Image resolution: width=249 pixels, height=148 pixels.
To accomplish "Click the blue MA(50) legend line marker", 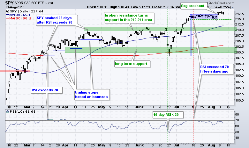I will click(x=8, y=15).
